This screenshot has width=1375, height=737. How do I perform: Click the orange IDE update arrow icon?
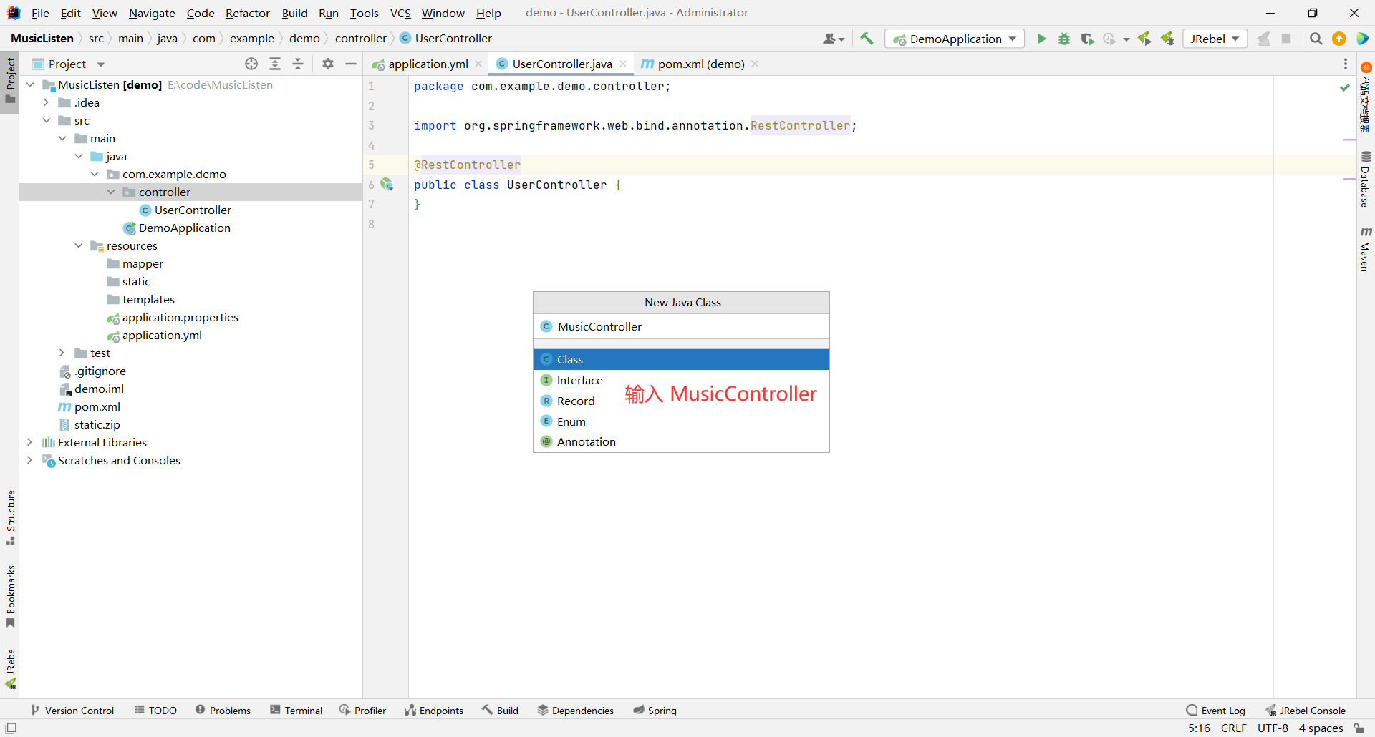coord(1339,39)
